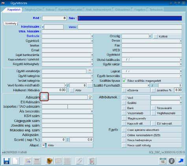This screenshot has width=187, height=166.
Task: Click the eSzámla button
Action: [x=136, y=90]
